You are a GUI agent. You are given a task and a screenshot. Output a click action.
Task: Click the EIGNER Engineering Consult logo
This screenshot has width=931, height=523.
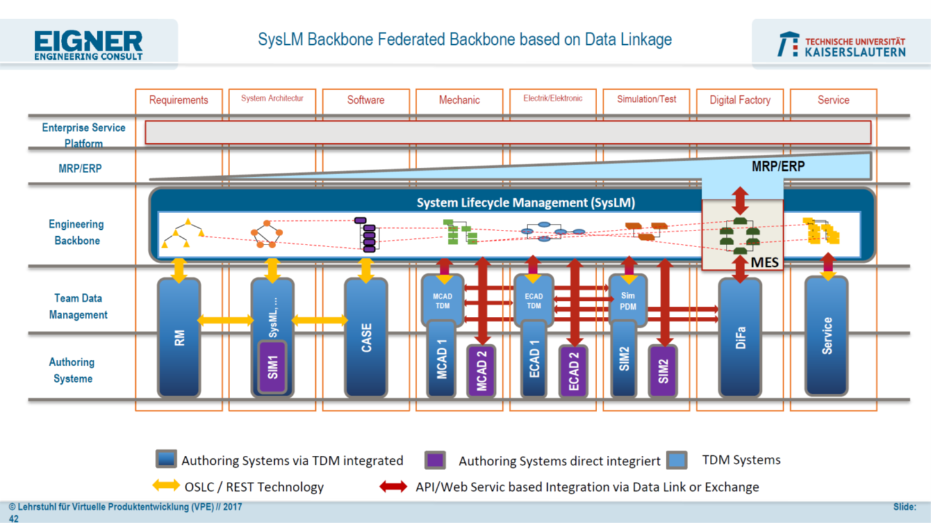pyautogui.click(x=89, y=45)
